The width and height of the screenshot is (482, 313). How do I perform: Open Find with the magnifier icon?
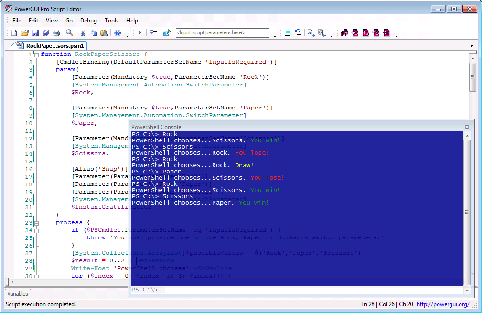(69, 33)
